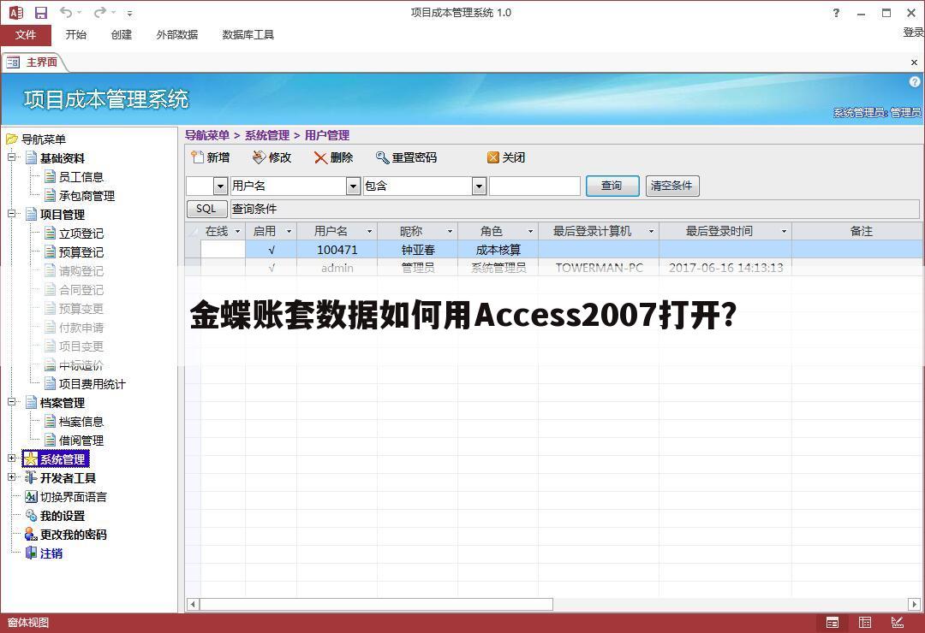The image size is (925, 633).
Task: Open the 外部数据 ribbon tab
Action: click(177, 35)
